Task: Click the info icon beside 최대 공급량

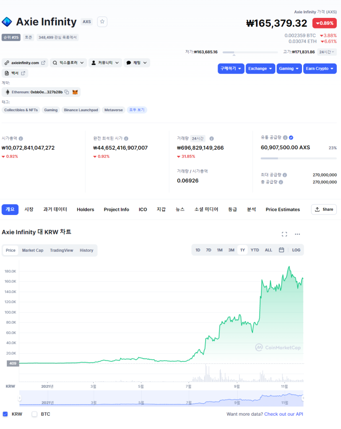Action: click(285, 175)
